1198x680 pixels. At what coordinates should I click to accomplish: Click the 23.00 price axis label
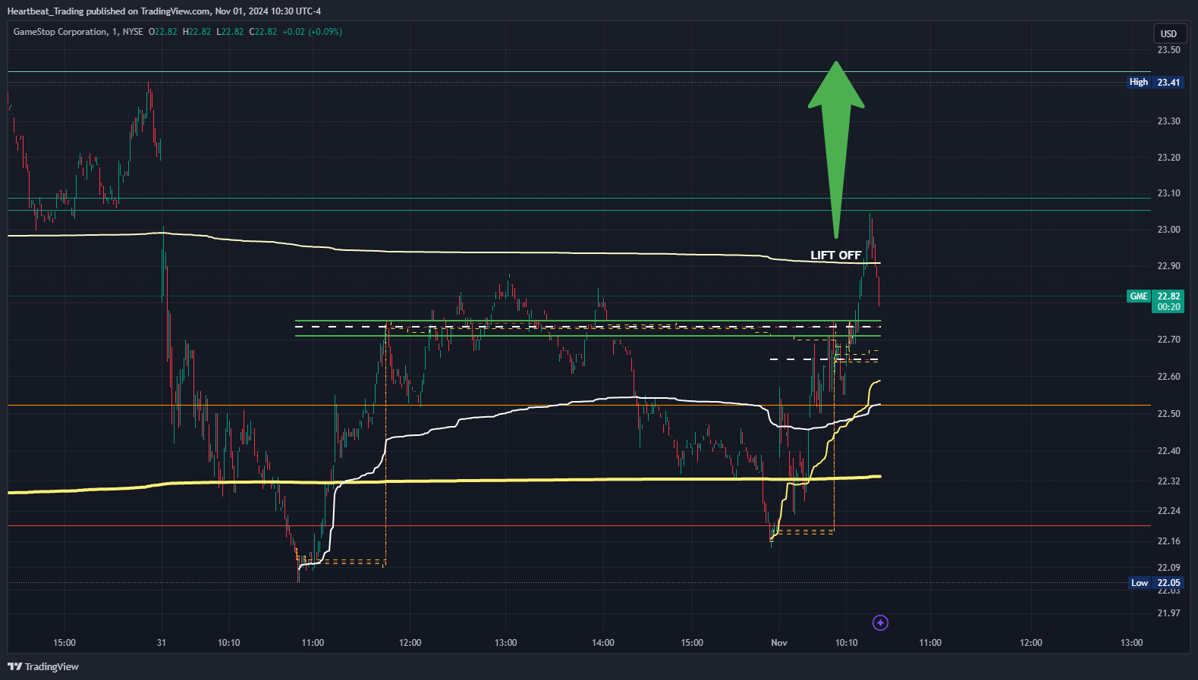1168,230
